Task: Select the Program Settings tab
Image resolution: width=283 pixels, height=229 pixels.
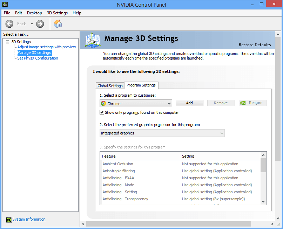Action: point(141,85)
